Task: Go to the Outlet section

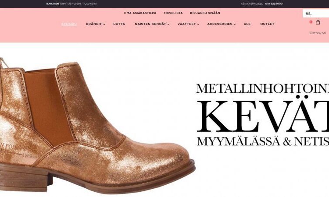Action: pyautogui.click(x=267, y=24)
